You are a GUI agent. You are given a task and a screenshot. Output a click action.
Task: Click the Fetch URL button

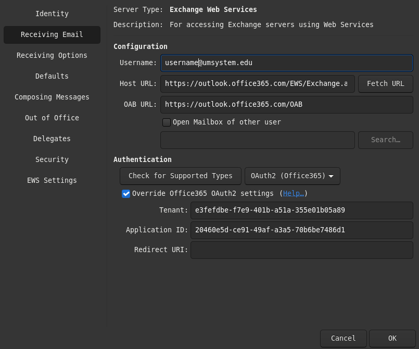385,84
